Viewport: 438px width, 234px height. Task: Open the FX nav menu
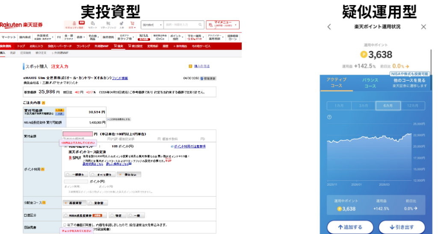click(x=59, y=37)
